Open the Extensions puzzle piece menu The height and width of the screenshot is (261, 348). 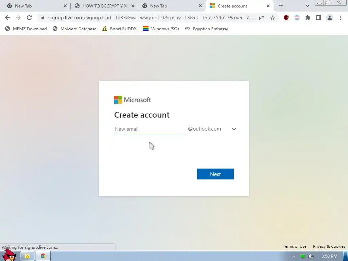[308, 18]
